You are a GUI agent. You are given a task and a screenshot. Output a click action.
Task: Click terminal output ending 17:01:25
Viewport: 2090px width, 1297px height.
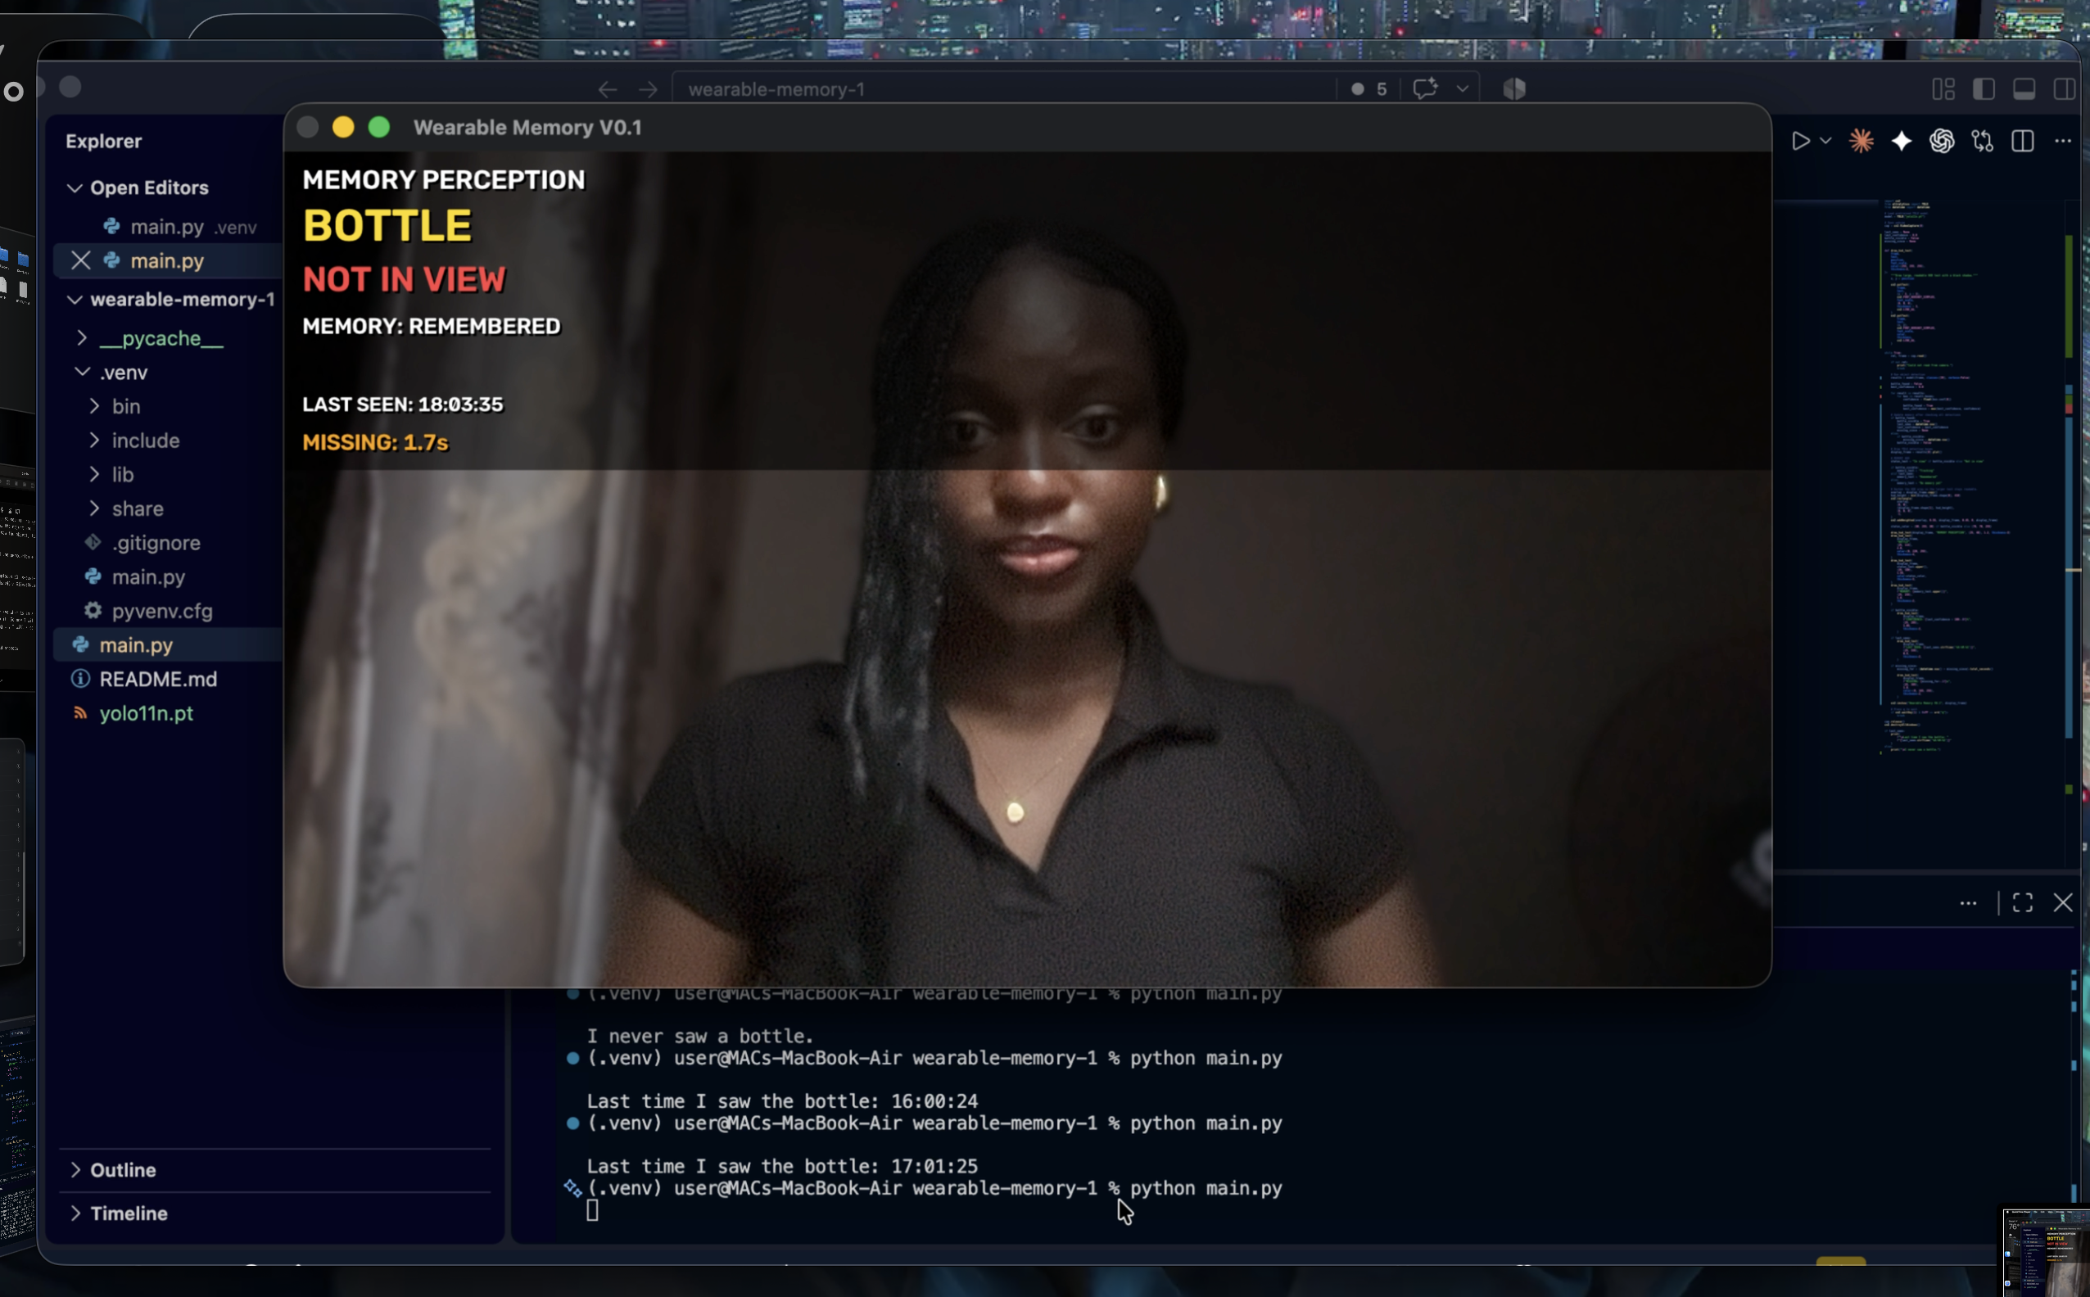pos(781,1167)
